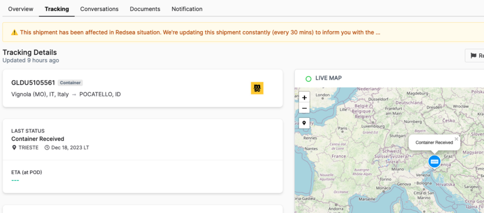Click the green Live Map status circle
The width and height of the screenshot is (484, 213).
coord(308,78)
